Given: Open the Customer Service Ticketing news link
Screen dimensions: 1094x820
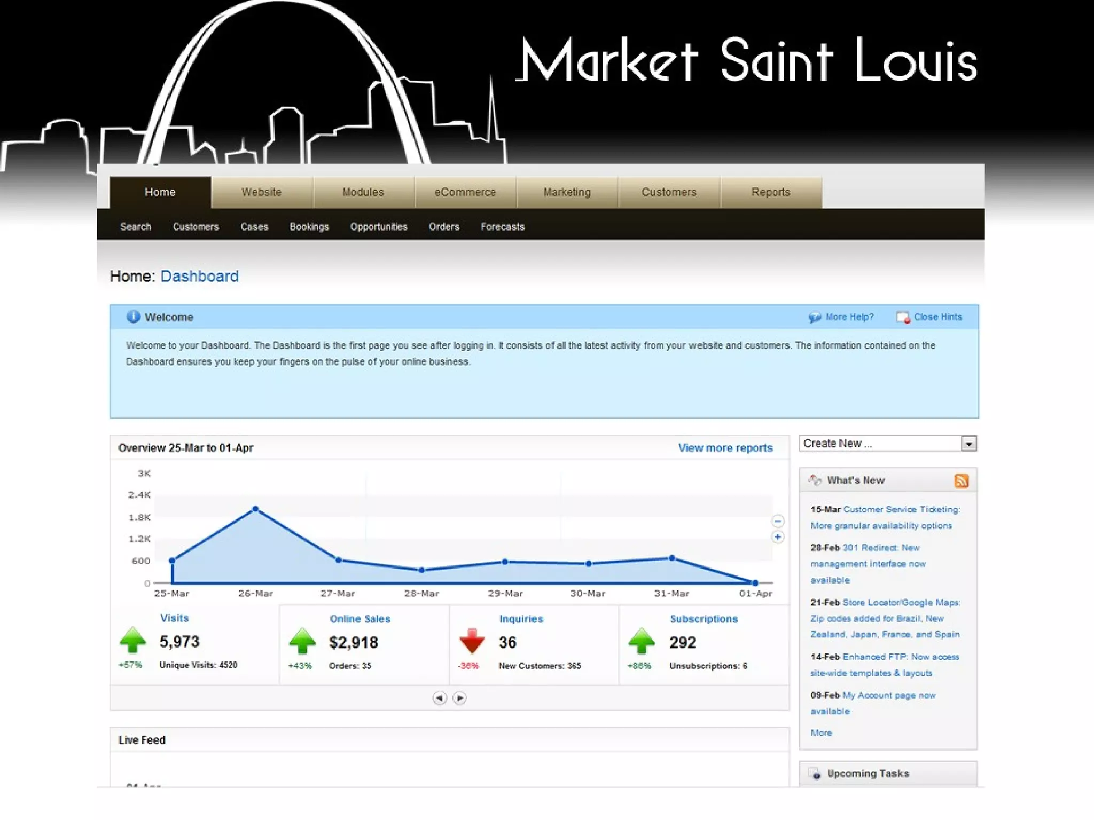Looking at the screenshot, I should click(901, 509).
